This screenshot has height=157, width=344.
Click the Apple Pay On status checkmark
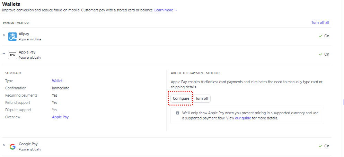(x=320, y=54)
